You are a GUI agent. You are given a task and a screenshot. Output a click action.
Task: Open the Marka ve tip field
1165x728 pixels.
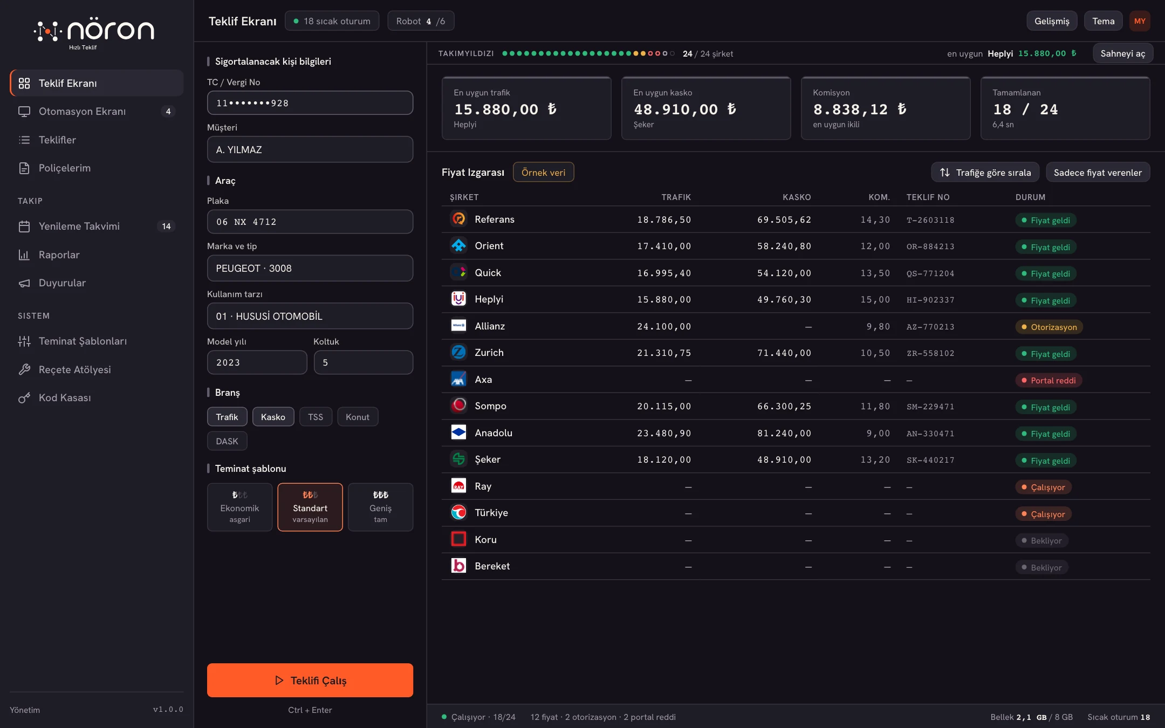point(310,268)
